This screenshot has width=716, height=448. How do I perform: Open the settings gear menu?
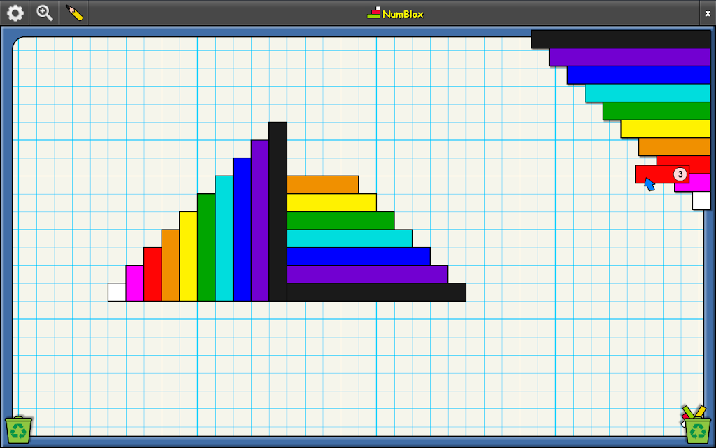15,13
